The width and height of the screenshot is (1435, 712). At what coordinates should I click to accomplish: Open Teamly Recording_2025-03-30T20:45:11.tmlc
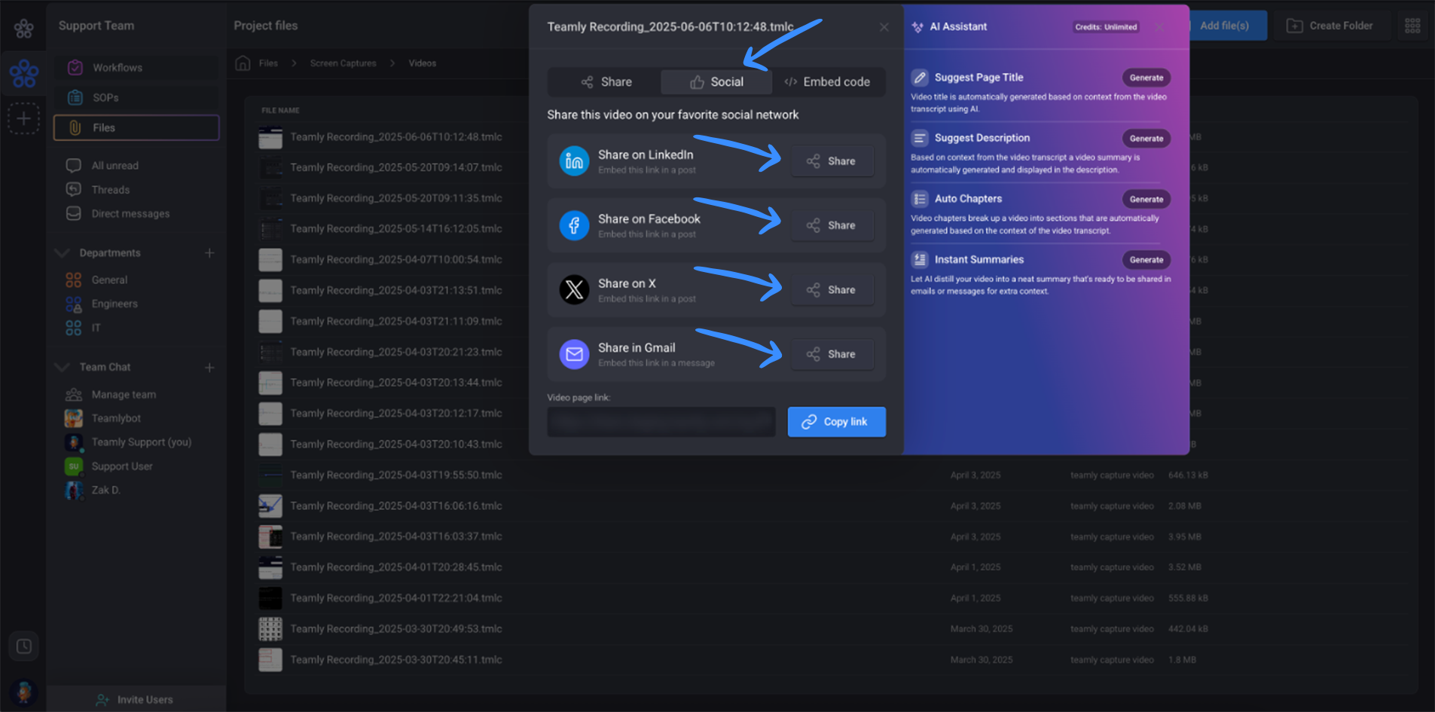(395, 660)
